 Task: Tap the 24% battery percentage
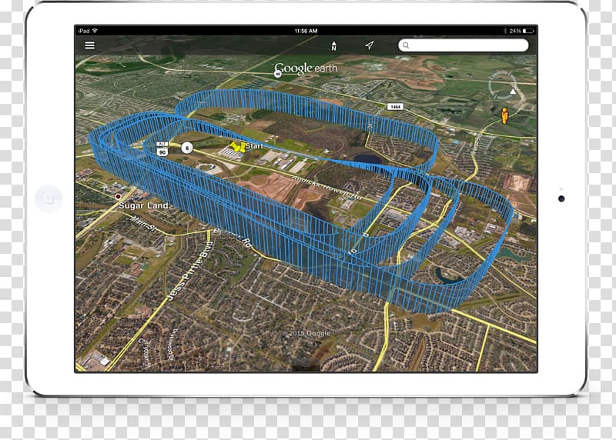515,31
